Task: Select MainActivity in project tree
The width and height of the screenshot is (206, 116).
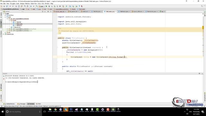Action: coord(17,27)
